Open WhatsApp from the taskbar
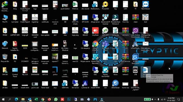The height and width of the screenshot is (102, 183). click(x=56, y=99)
